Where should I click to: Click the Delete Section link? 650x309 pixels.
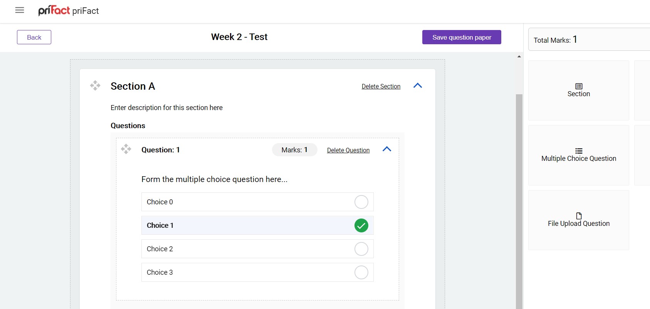click(381, 87)
